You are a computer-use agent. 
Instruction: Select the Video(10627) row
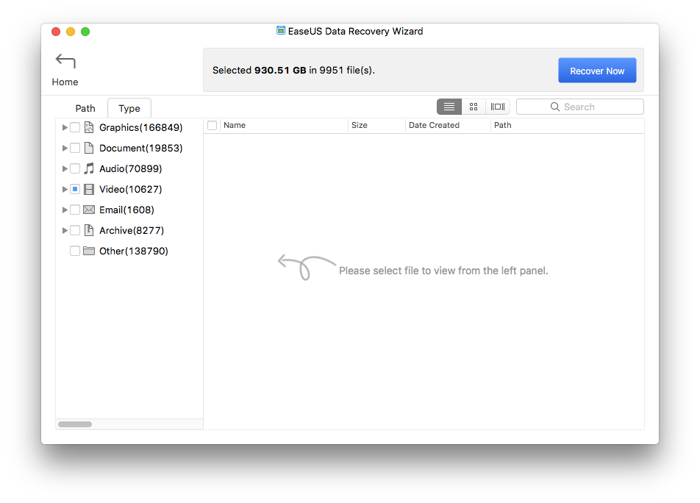[x=129, y=189]
